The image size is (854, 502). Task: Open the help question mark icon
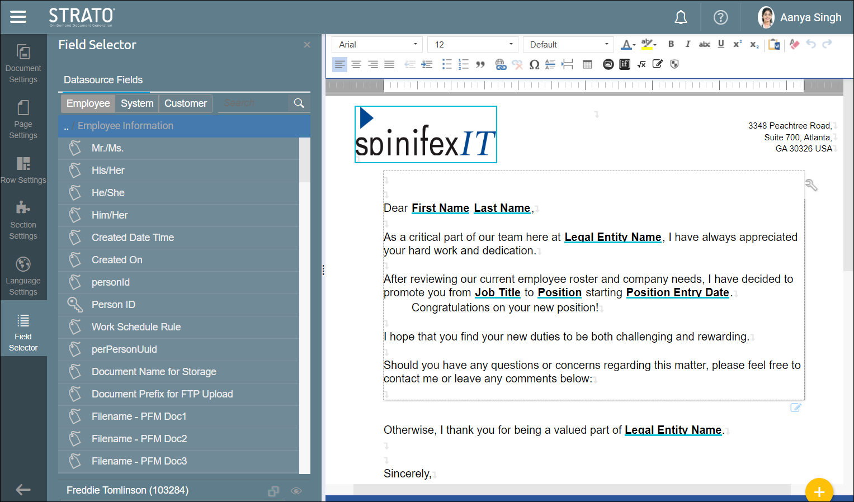pos(720,17)
